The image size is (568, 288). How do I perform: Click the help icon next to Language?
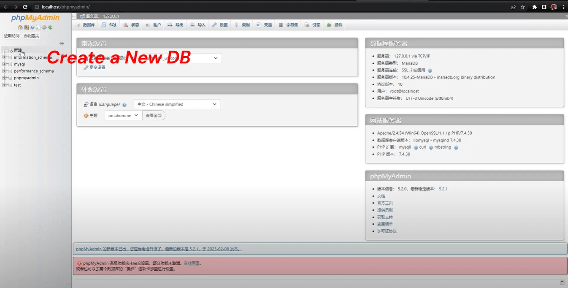point(124,105)
